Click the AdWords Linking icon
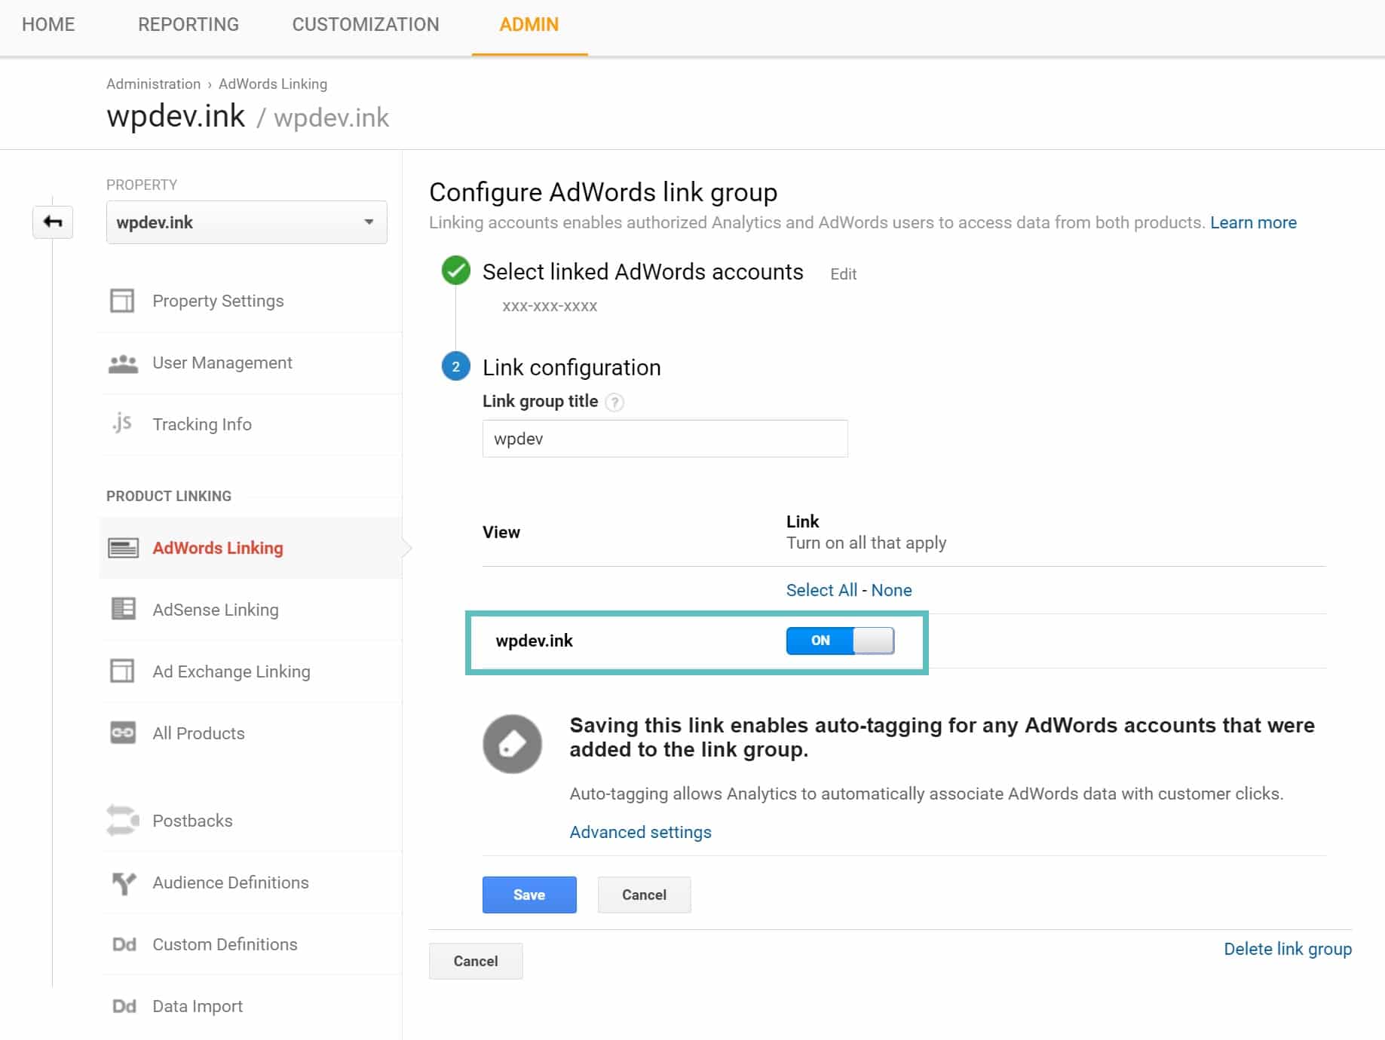This screenshot has width=1385, height=1040. [124, 548]
